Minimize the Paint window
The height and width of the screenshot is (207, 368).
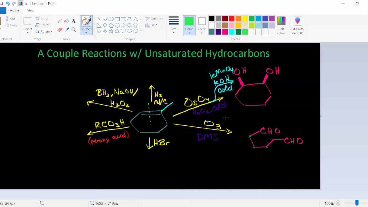343,3
